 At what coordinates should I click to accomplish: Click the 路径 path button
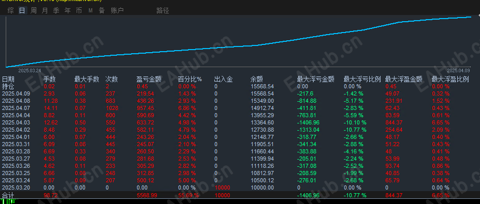coord(163,11)
